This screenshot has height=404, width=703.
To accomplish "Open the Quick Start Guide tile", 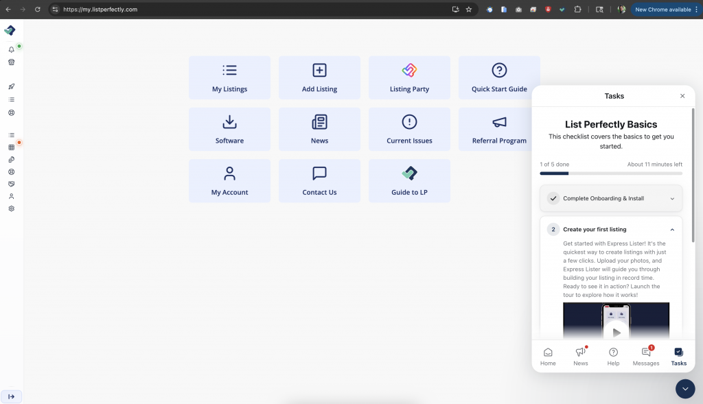I will [499, 78].
